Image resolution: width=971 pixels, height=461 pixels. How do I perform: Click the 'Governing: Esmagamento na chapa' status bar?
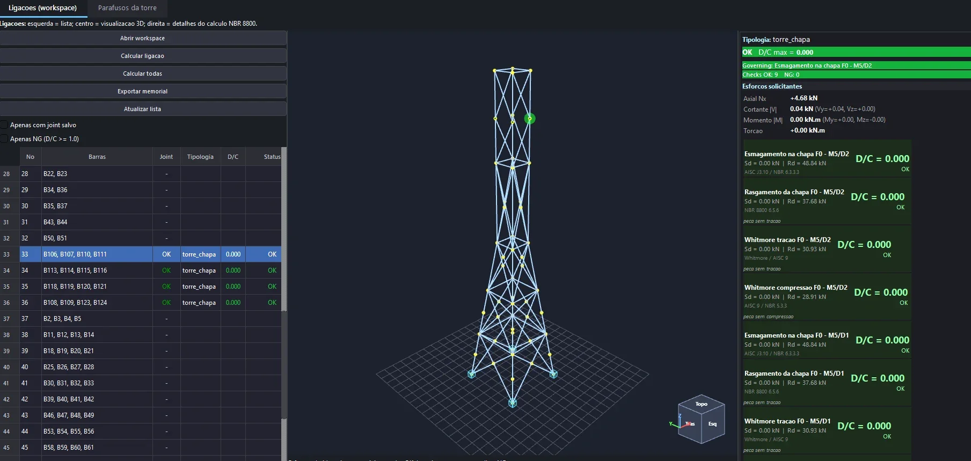pyautogui.click(x=856, y=65)
